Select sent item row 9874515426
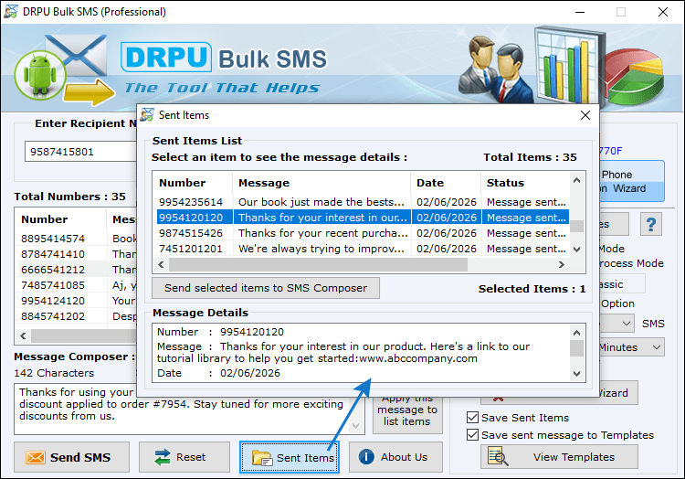 pos(361,233)
